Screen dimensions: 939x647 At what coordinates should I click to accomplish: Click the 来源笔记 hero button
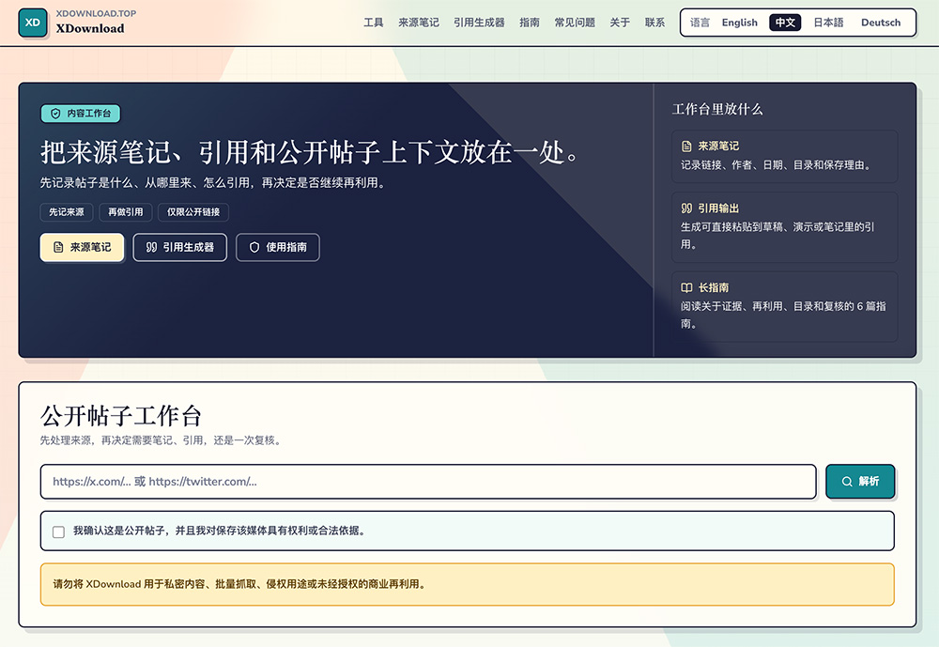pyautogui.click(x=82, y=247)
